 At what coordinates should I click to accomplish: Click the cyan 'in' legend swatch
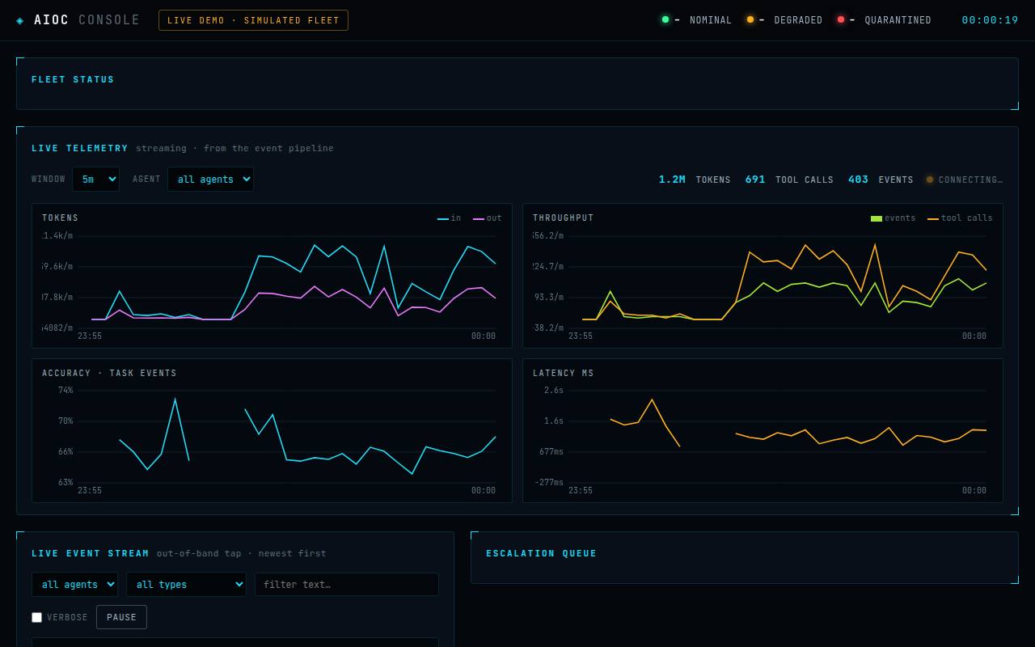click(443, 218)
